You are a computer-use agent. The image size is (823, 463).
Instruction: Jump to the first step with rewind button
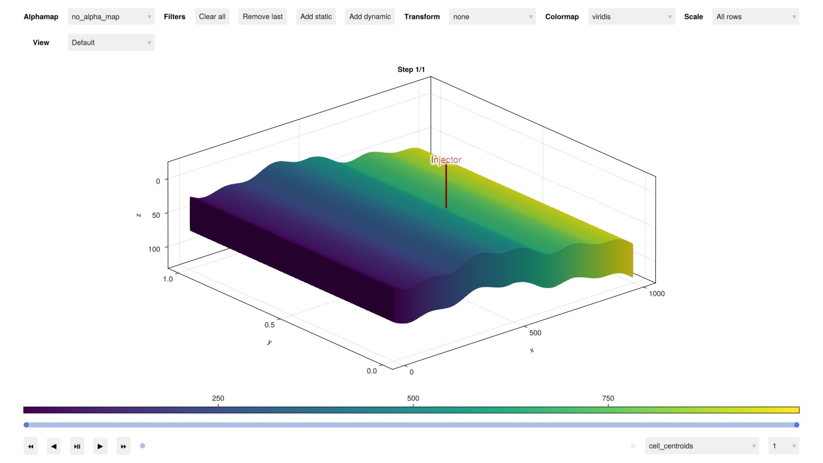coord(30,446)
